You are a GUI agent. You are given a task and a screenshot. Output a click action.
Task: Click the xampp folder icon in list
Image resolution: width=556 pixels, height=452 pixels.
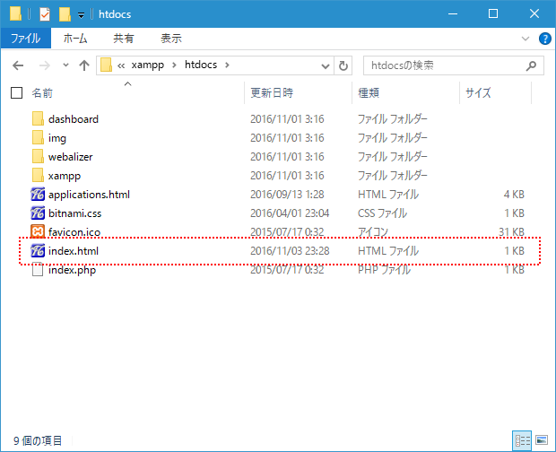click(x=38, y=175)
